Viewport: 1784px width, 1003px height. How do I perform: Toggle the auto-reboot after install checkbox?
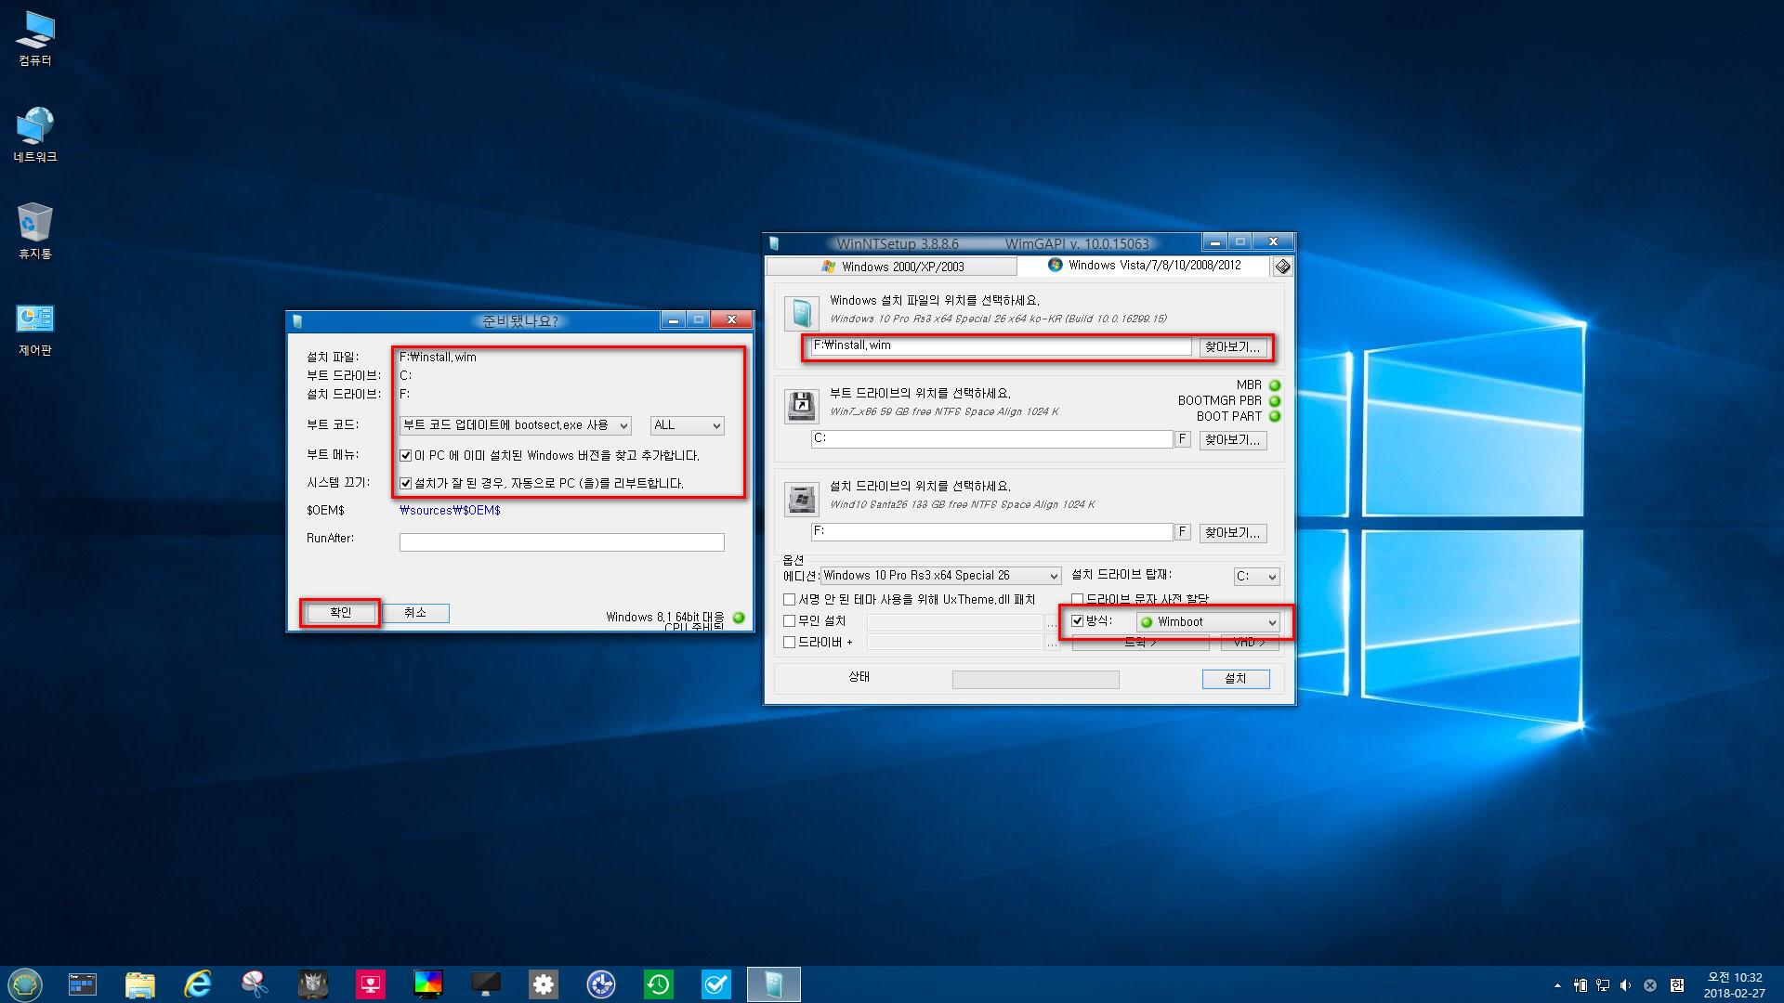405,484
